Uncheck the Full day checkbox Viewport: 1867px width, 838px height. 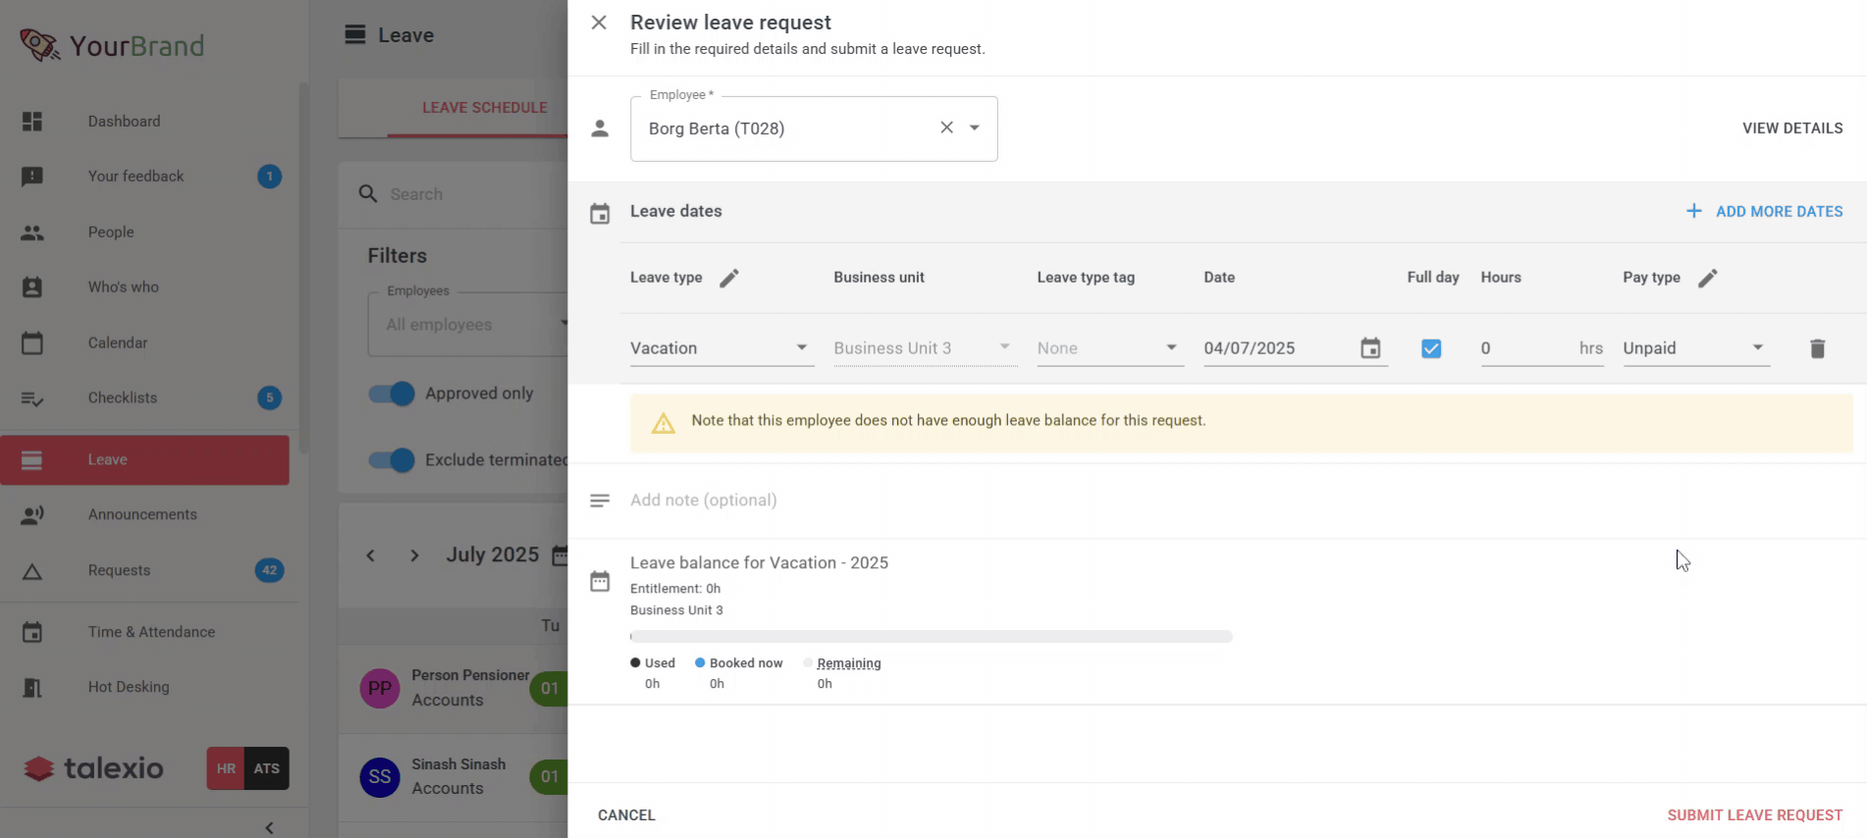click(x=1431, y=348)
